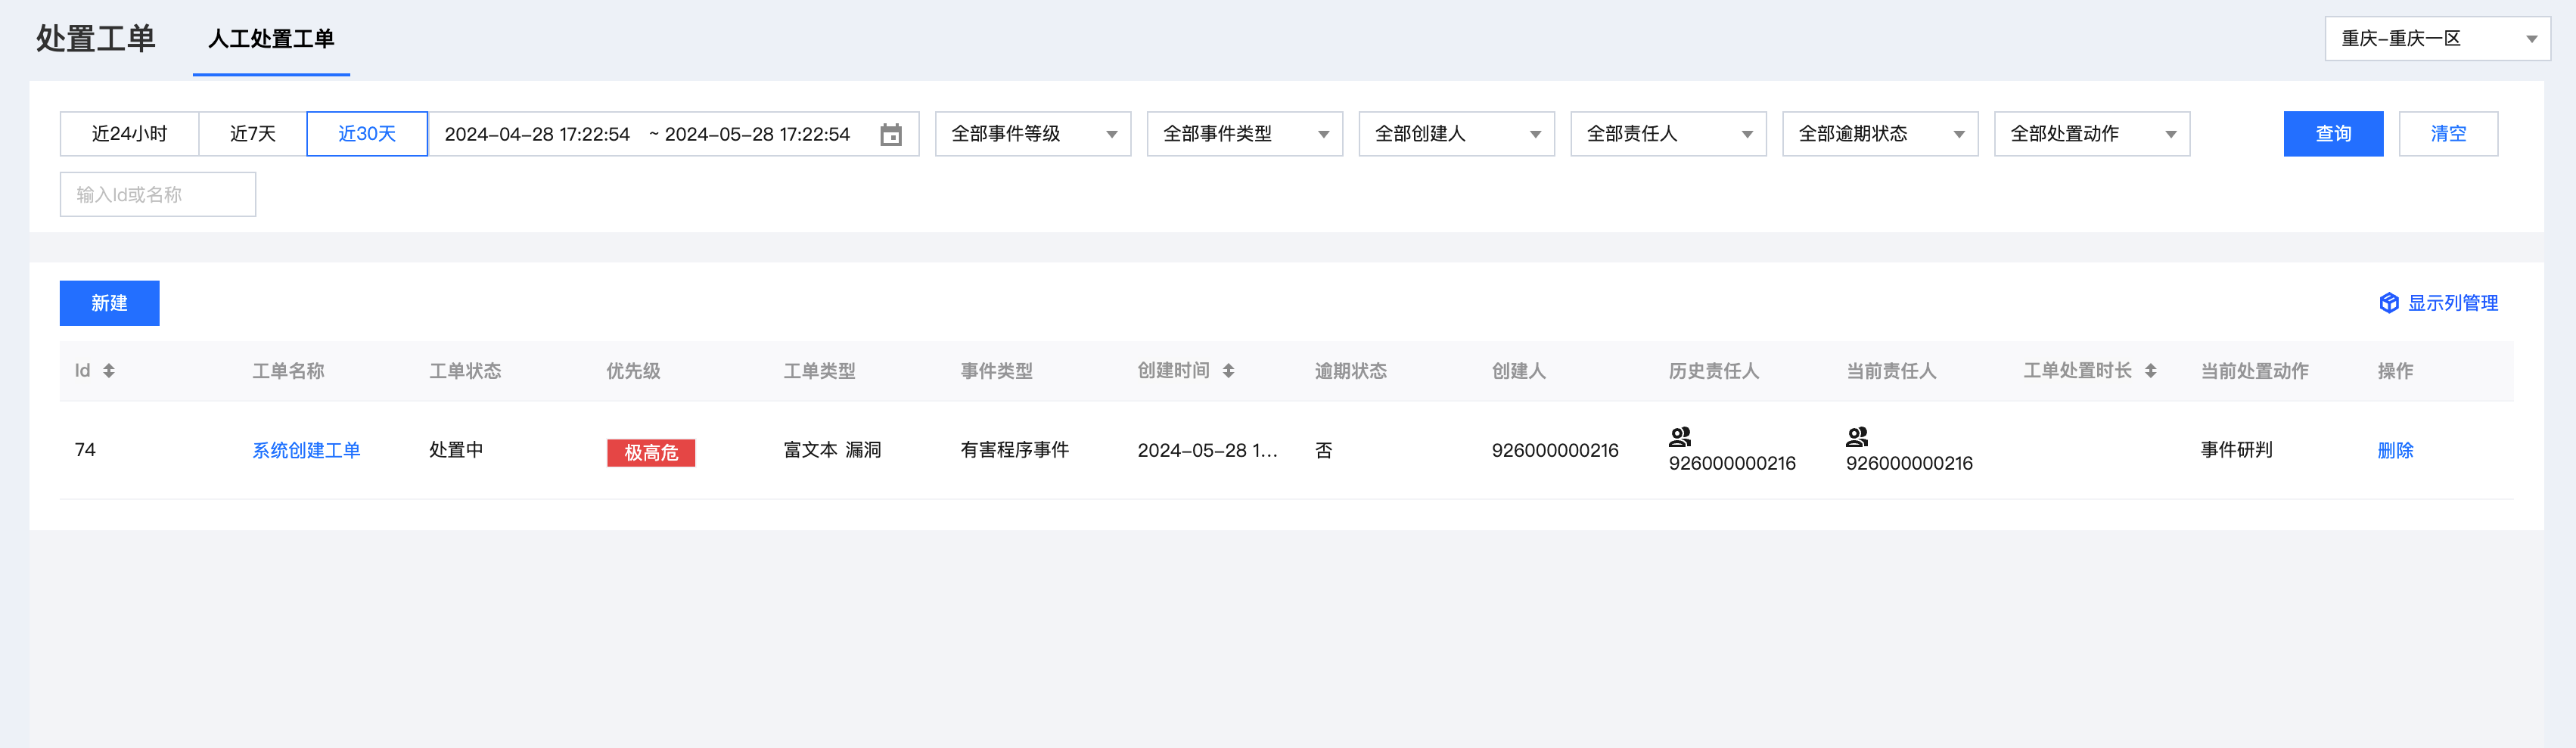Viewport: 2576px width, 748px height.
Task: Click the 工单名称 column header
Action: [288, 371]
